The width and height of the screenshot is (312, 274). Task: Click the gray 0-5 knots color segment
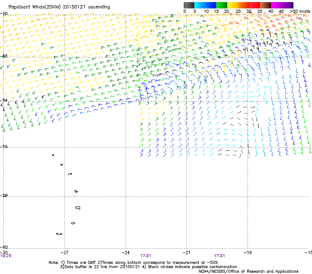pyautogui.click(x=189, y=5)
